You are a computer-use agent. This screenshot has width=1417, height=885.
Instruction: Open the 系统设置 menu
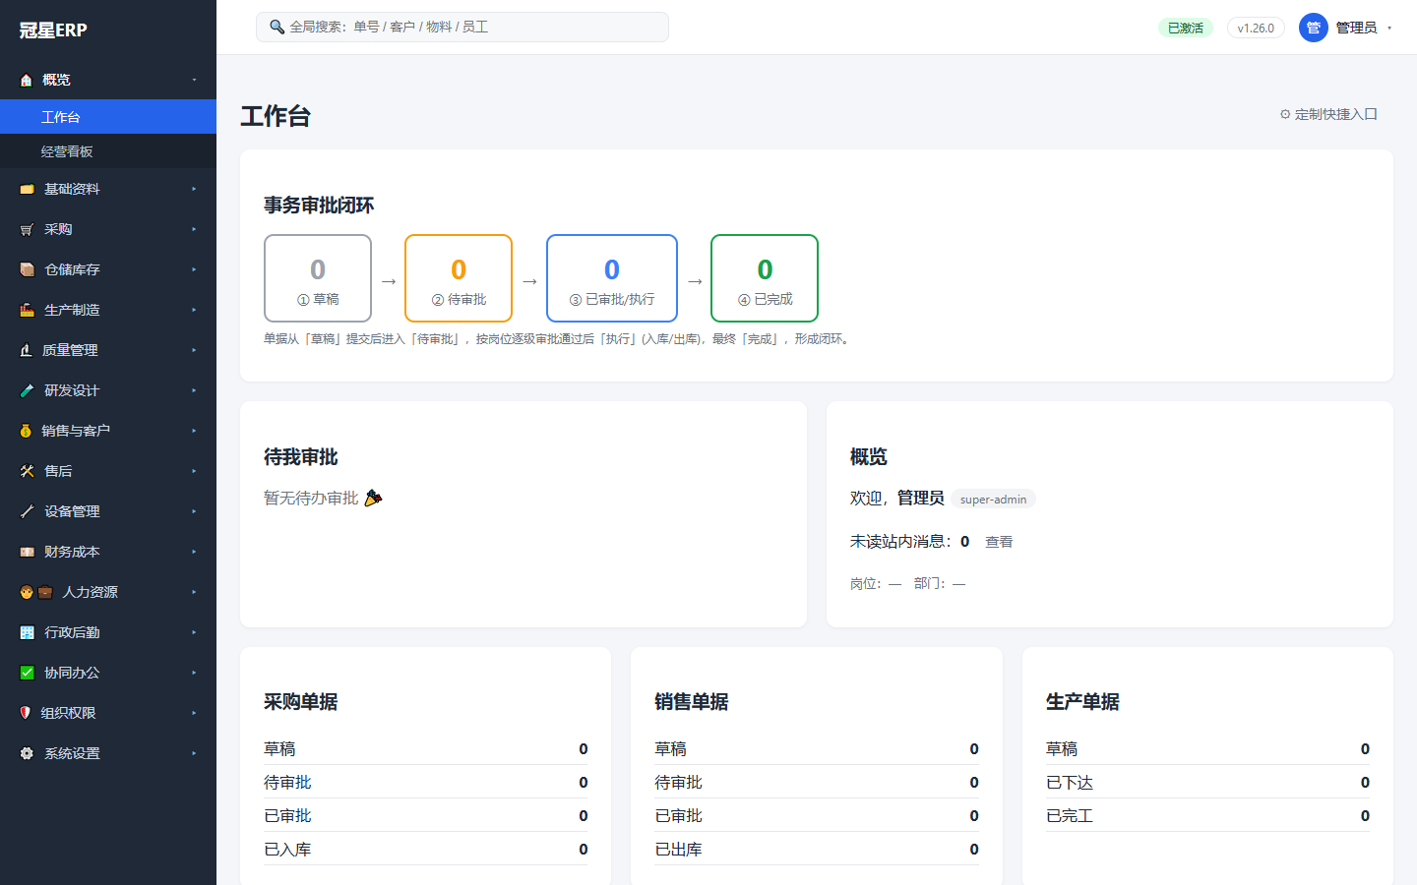pyautogui.click(x=108, y=753)
